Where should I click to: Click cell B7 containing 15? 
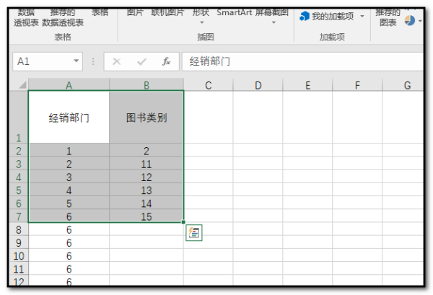[x=146, y=216]
